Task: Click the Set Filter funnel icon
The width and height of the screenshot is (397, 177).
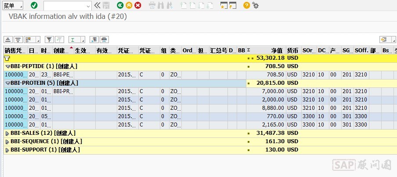Action: (49, 39)
